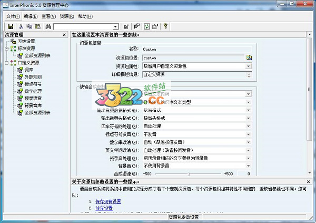Viewport: 316px width, 223px height.
Task: Click the 名称 field showing Custom
Action: point(197,49)
